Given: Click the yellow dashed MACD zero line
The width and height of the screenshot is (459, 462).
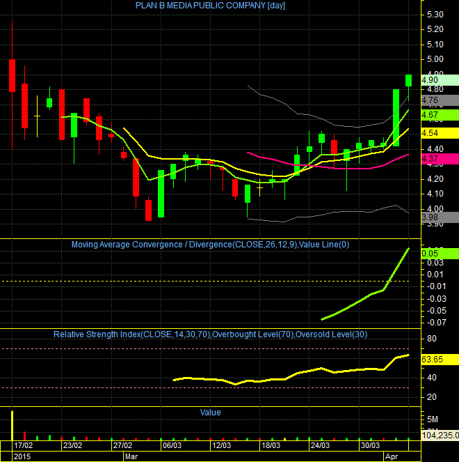Looking at the screenshot, I should pyautogui.click(x=206, y=282).
